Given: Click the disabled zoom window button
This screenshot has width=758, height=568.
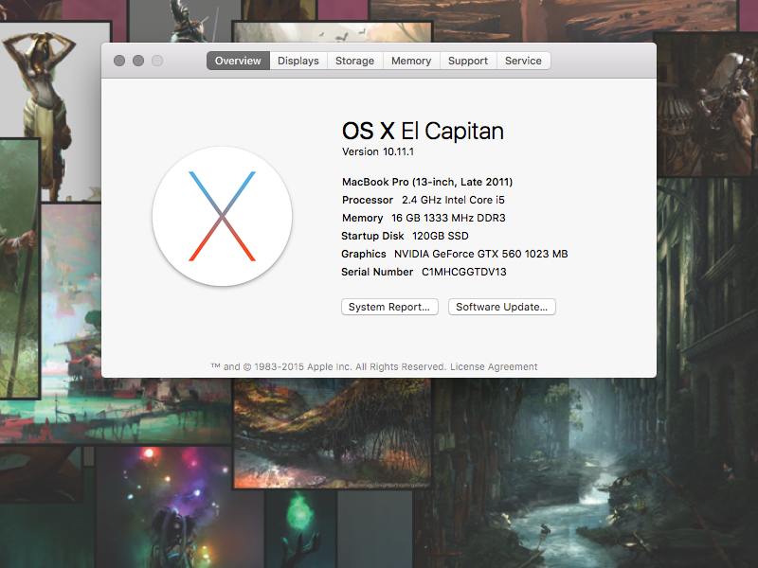Looking at the screenshot, I should (157, 61).
